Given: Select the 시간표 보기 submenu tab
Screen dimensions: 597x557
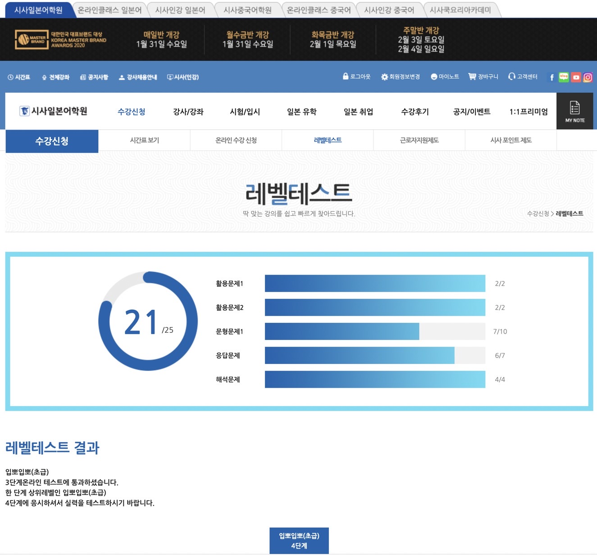Looking at the screenshot, I should click(144, 140).
